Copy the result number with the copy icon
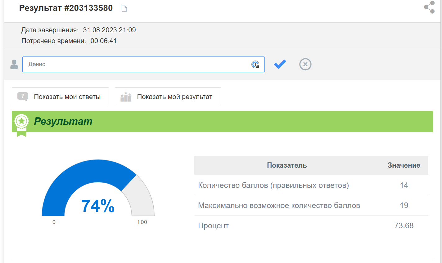This screenshot has width=442, height=263. (x=124, y=8)
